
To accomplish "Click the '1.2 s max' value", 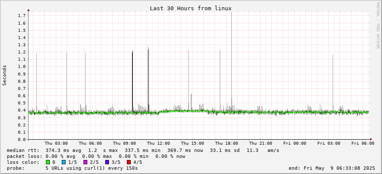I will 103,151.
